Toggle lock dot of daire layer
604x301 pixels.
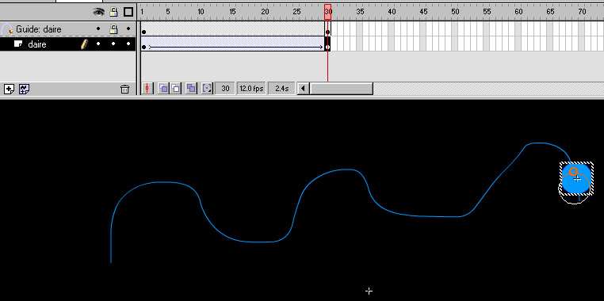click(x=113, y=44)
